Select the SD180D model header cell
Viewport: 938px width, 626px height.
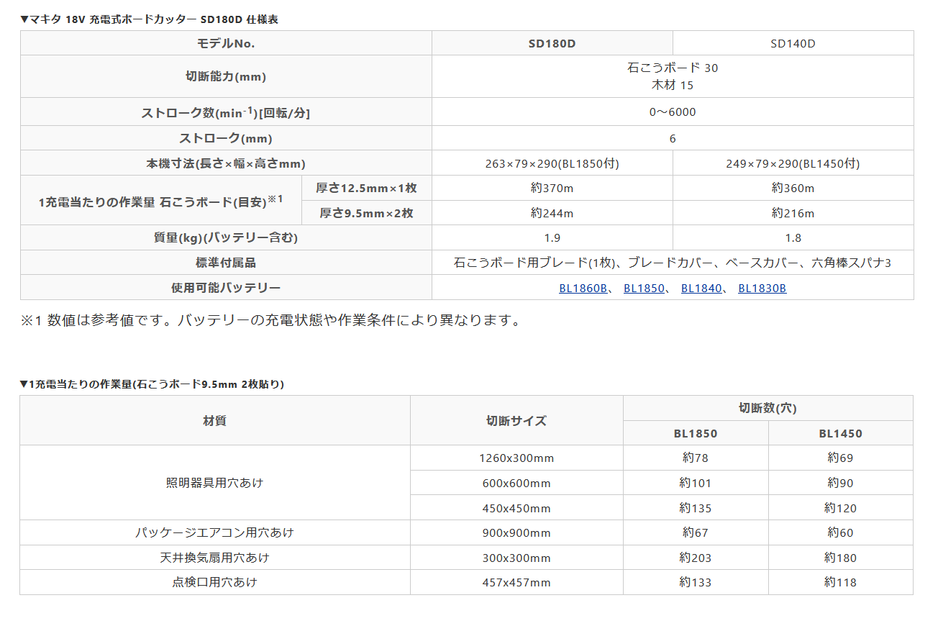pos(552,43)
